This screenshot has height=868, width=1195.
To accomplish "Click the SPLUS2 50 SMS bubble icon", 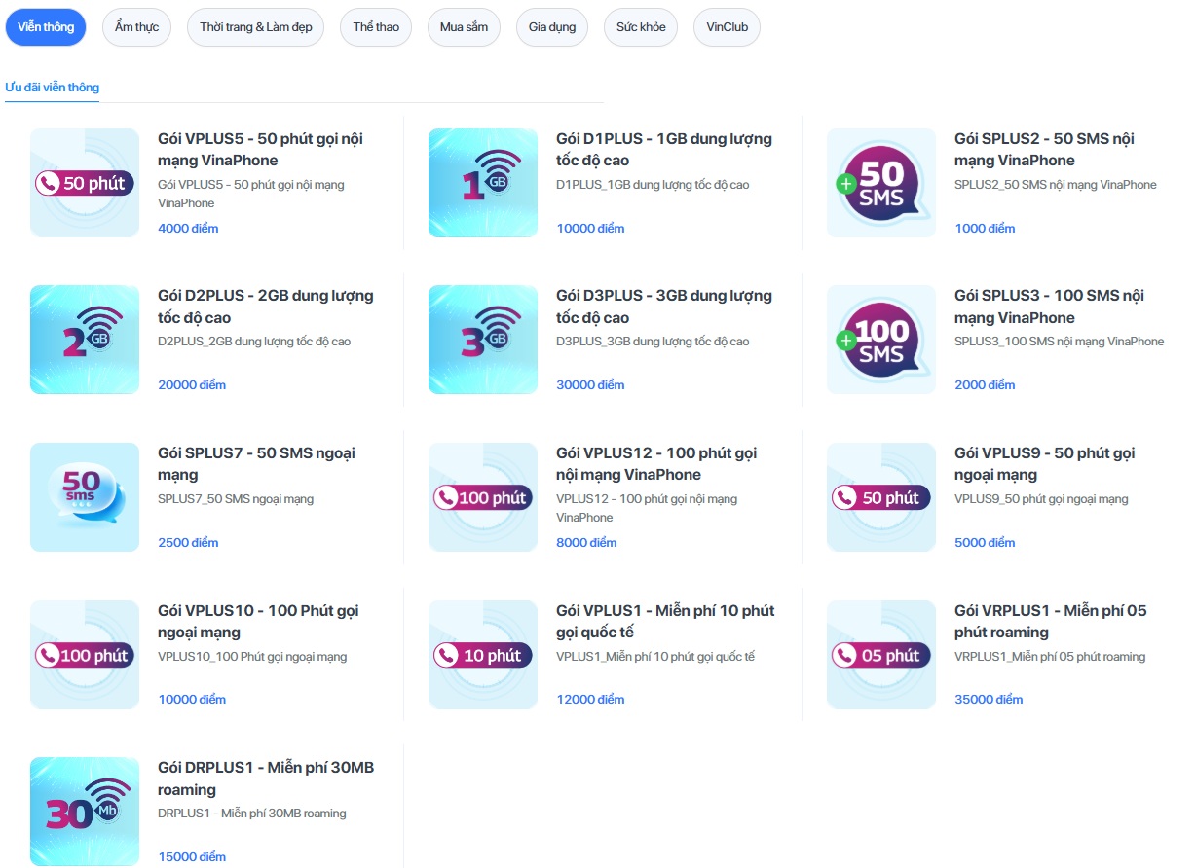I will (881, 183).
